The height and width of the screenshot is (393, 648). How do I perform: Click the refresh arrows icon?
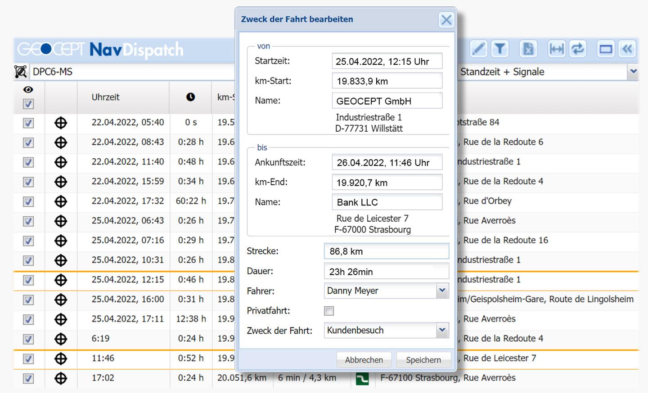coord(578,49)
